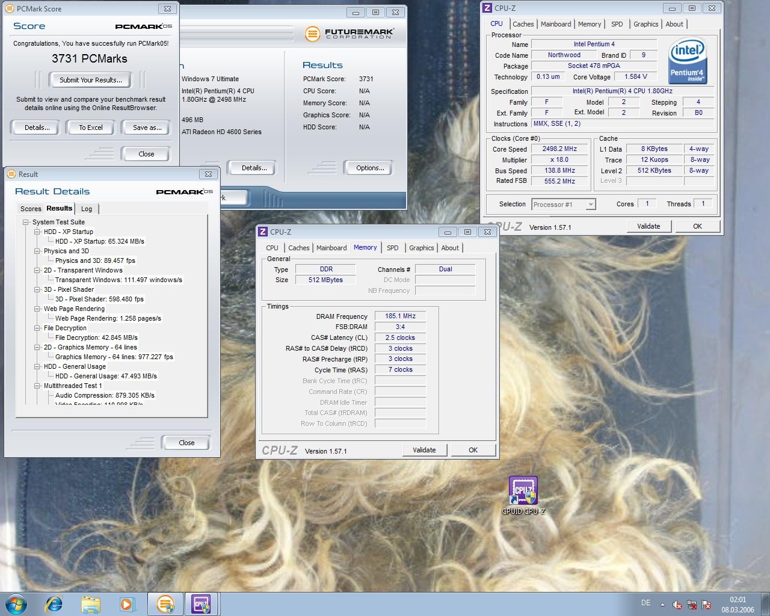
Task: Click the Z icon of the memory CPU-Z window
Action: tap(263, 232)
